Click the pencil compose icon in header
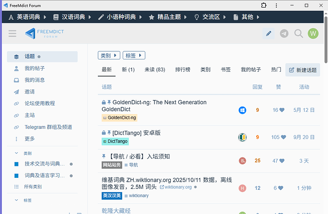Image resolution: width=328 pixels, height=214 pixels. click(269, 33)
